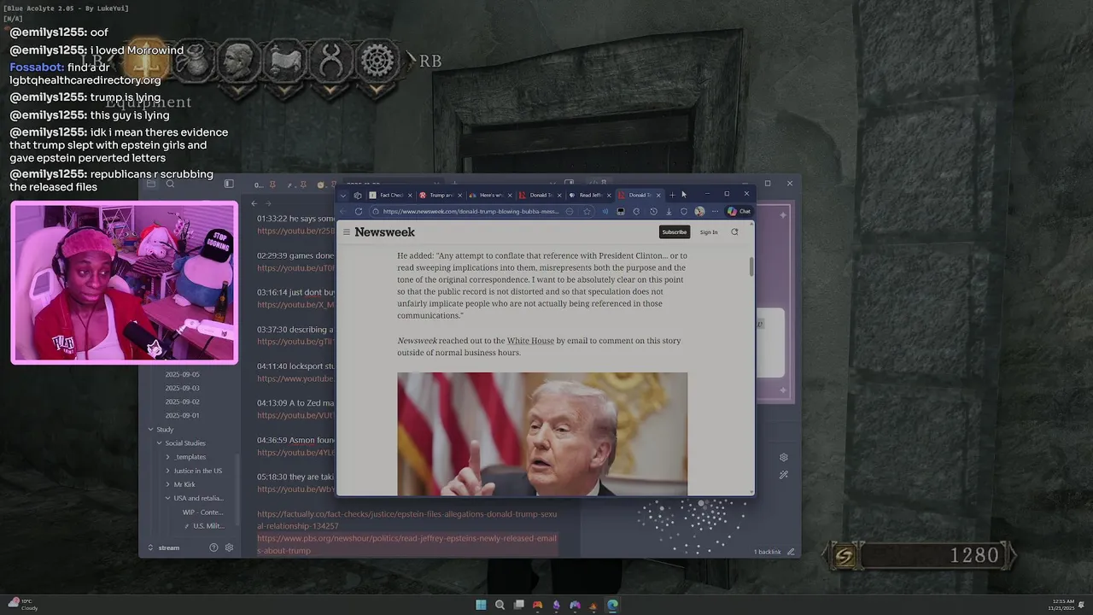Image resolution: width=1093 pixels, height=615 pixels.
Task: Expand the Justice in the US folder
Action: pyautogui.click(x=197, y=471)
